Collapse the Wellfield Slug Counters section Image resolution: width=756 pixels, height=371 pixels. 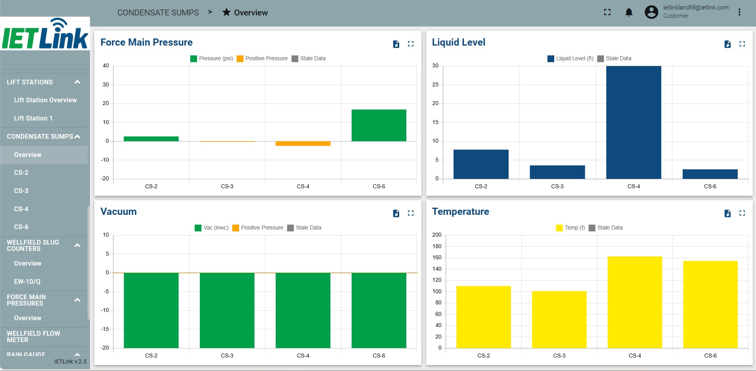(x=77, y=245)
